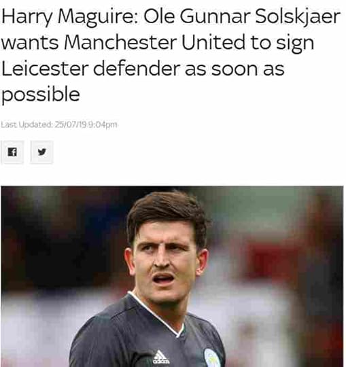
Task: Click the Adidas logo on the shirt
Action: pyautogui.click(x=160, y=357)
